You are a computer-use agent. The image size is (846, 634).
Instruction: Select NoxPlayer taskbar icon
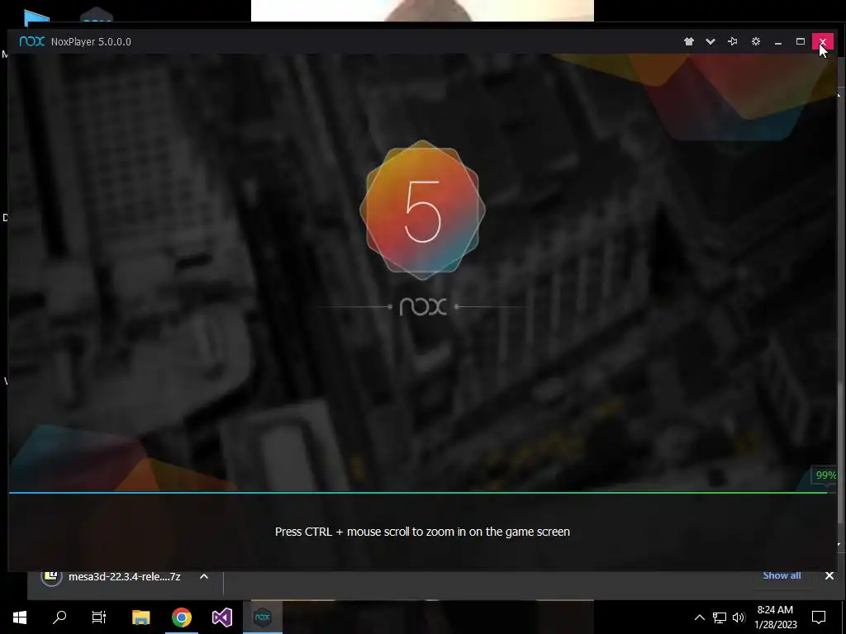tap(263, 617)
